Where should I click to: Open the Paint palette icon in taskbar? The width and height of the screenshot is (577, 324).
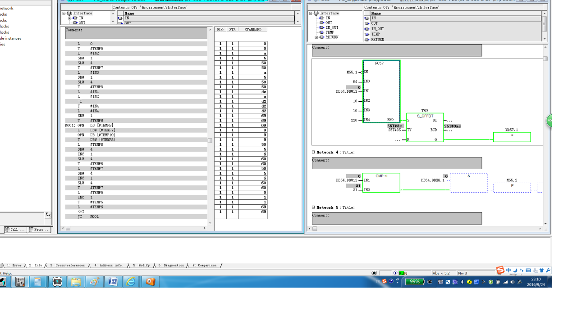click(x=94, y=282)
